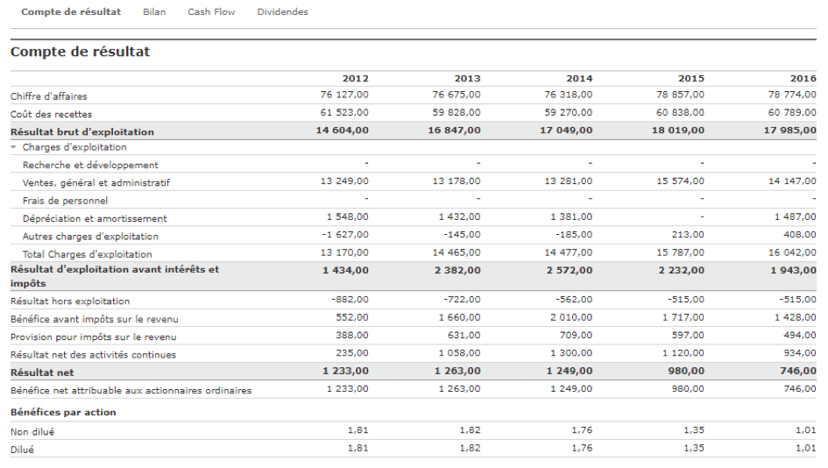Select the Provision pour impôts row label
Screen dimensions: 828x468
pyautogui.click(x=93, y=337)
